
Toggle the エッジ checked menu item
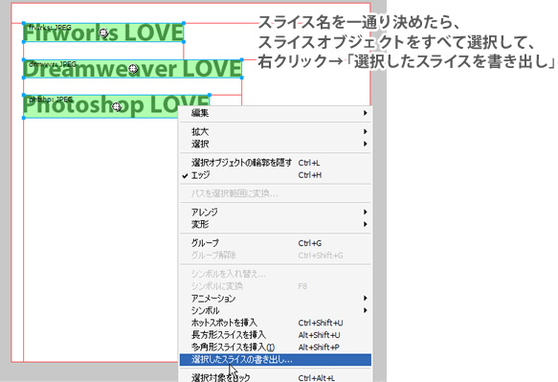click(x=276, y=175)
